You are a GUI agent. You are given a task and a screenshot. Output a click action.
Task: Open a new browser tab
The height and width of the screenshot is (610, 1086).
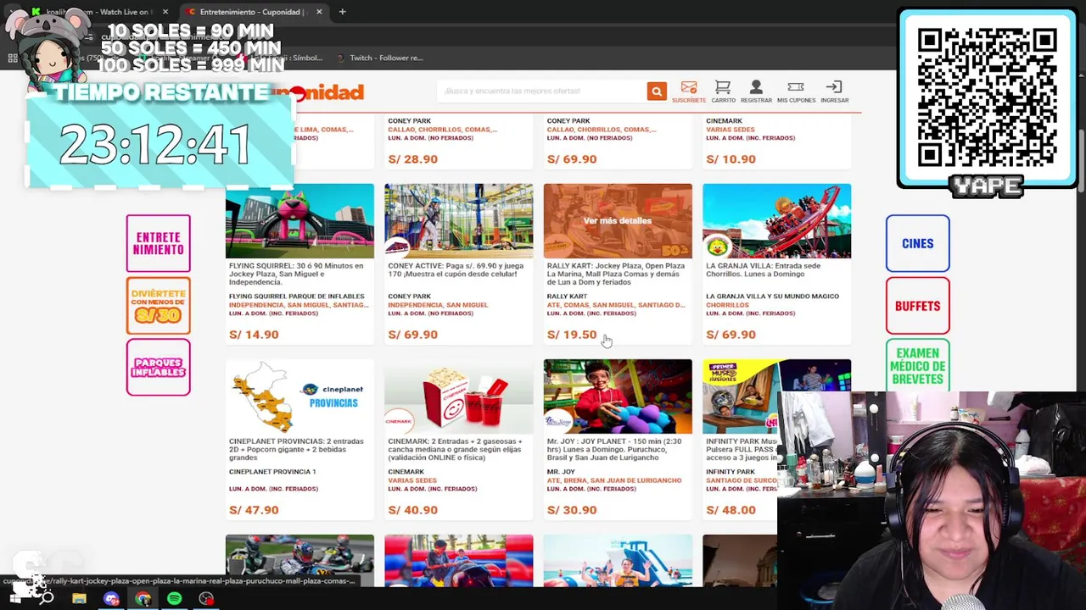[x=342, y=12]
